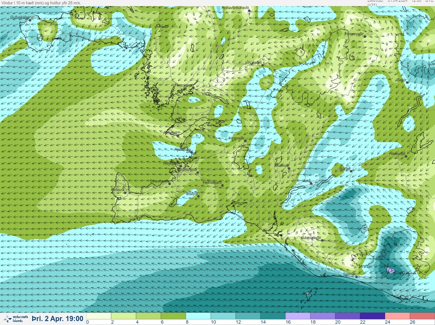
Task: Select the 12–14 m/s legend swatch
Action: (x=248, y=316)
